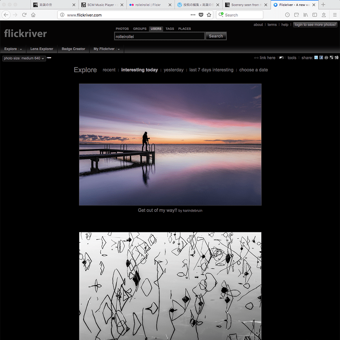340x340 pixels.
Task: Reload the current page
Action: [24, 15]
